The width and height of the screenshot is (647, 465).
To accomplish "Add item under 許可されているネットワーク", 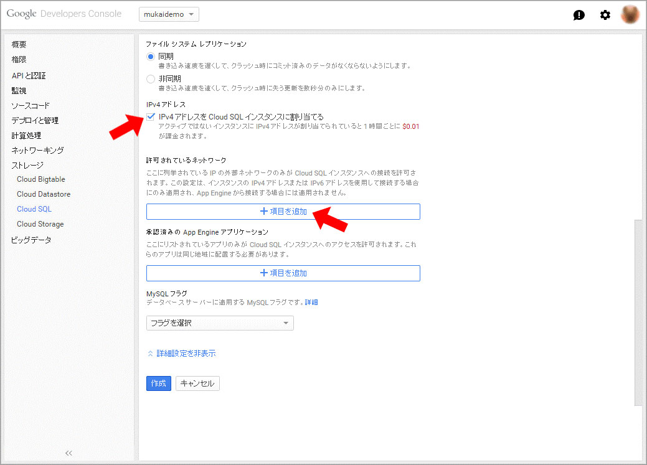I will [x=283, y=211].
